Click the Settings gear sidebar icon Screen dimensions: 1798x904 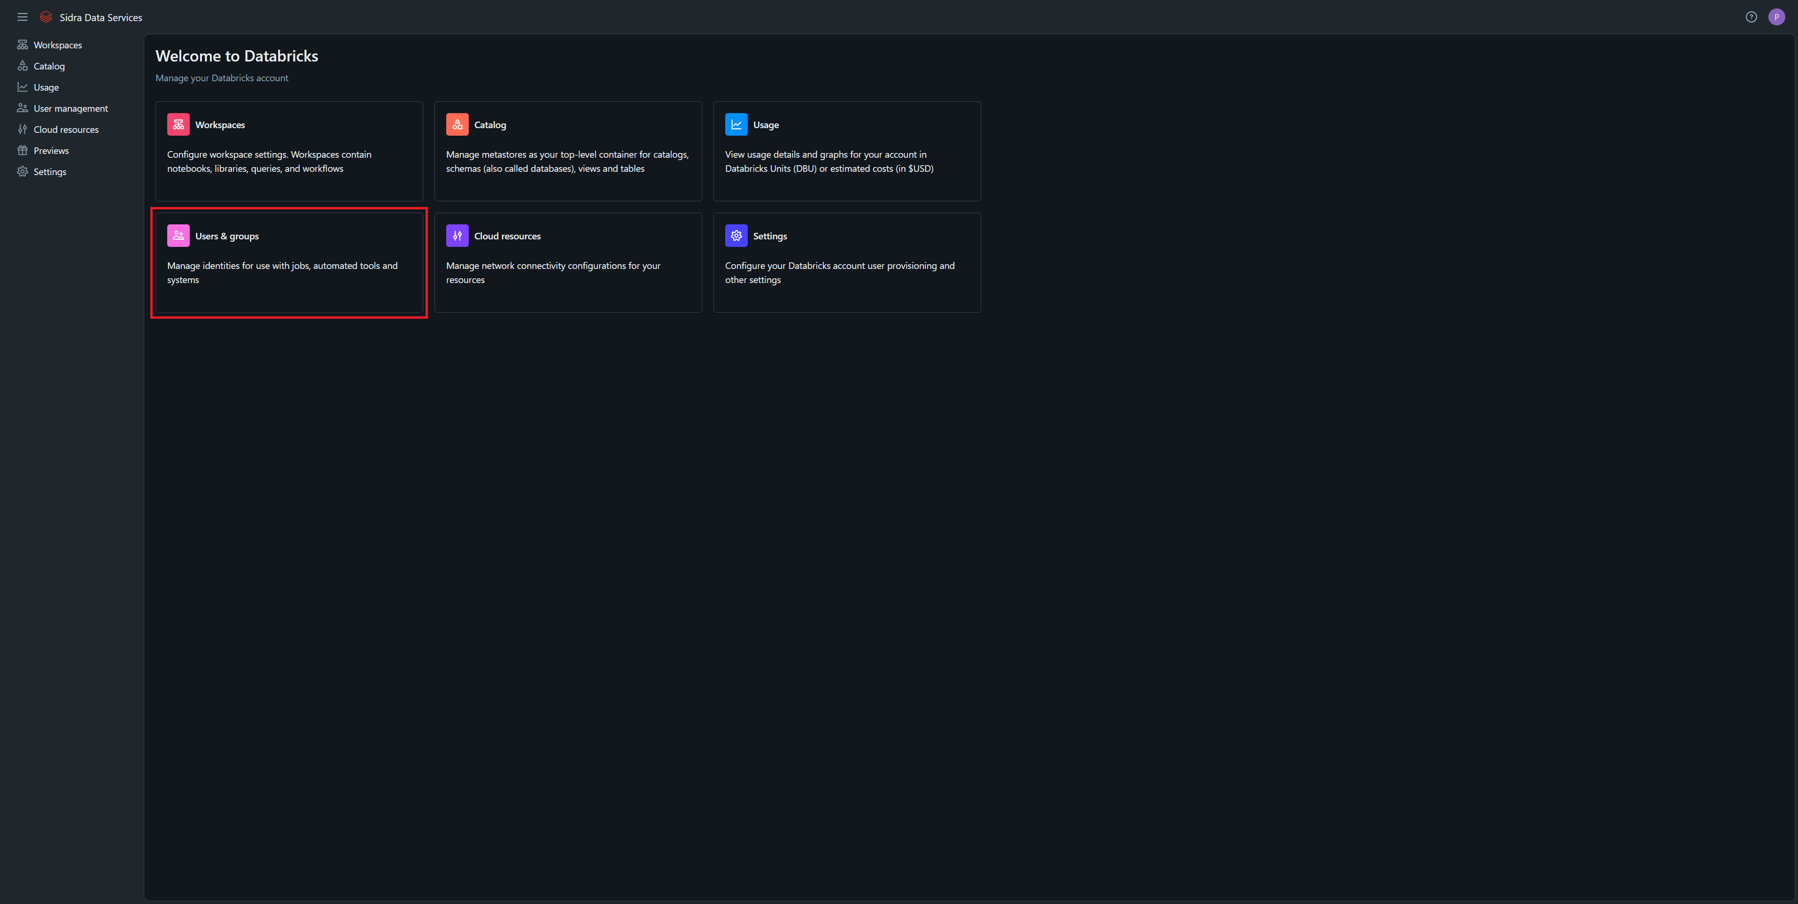click(x=23, y=172)
